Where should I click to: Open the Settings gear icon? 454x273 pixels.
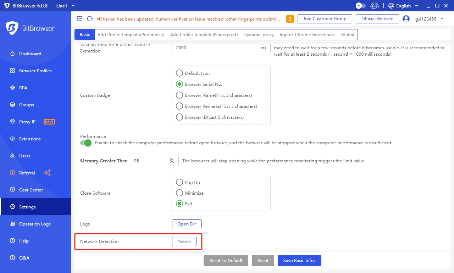pos(12,207)
